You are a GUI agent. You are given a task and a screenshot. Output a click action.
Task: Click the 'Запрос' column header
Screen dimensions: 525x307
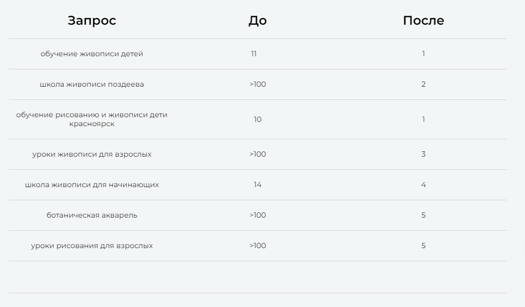(92, 21)
